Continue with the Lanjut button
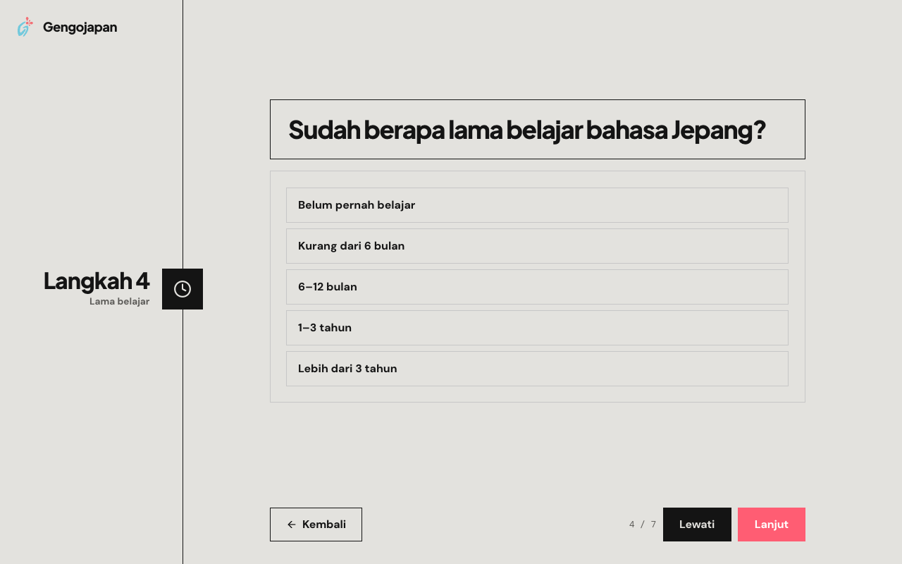Image resolution: width=902 pixels, height=564 pixels. pyautogui.click(x=772, y=525)
